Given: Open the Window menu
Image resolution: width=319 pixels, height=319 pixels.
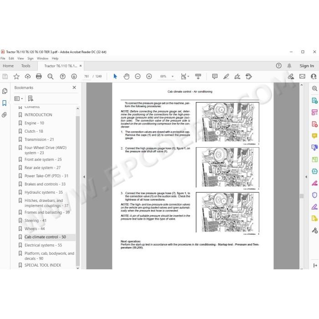Looking at the screenshot, I should (x=42, y=58).
